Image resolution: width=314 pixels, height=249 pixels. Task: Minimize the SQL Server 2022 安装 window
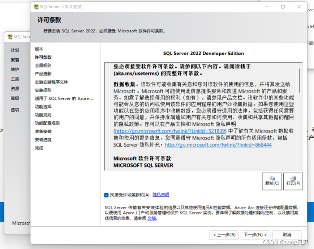[x=267, y=7]
